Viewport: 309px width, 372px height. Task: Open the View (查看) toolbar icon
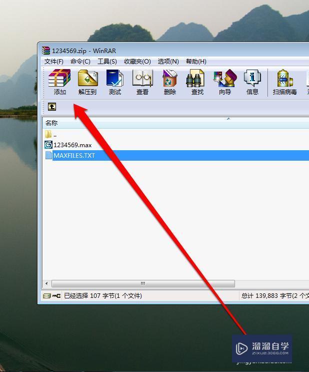[142, 82]
